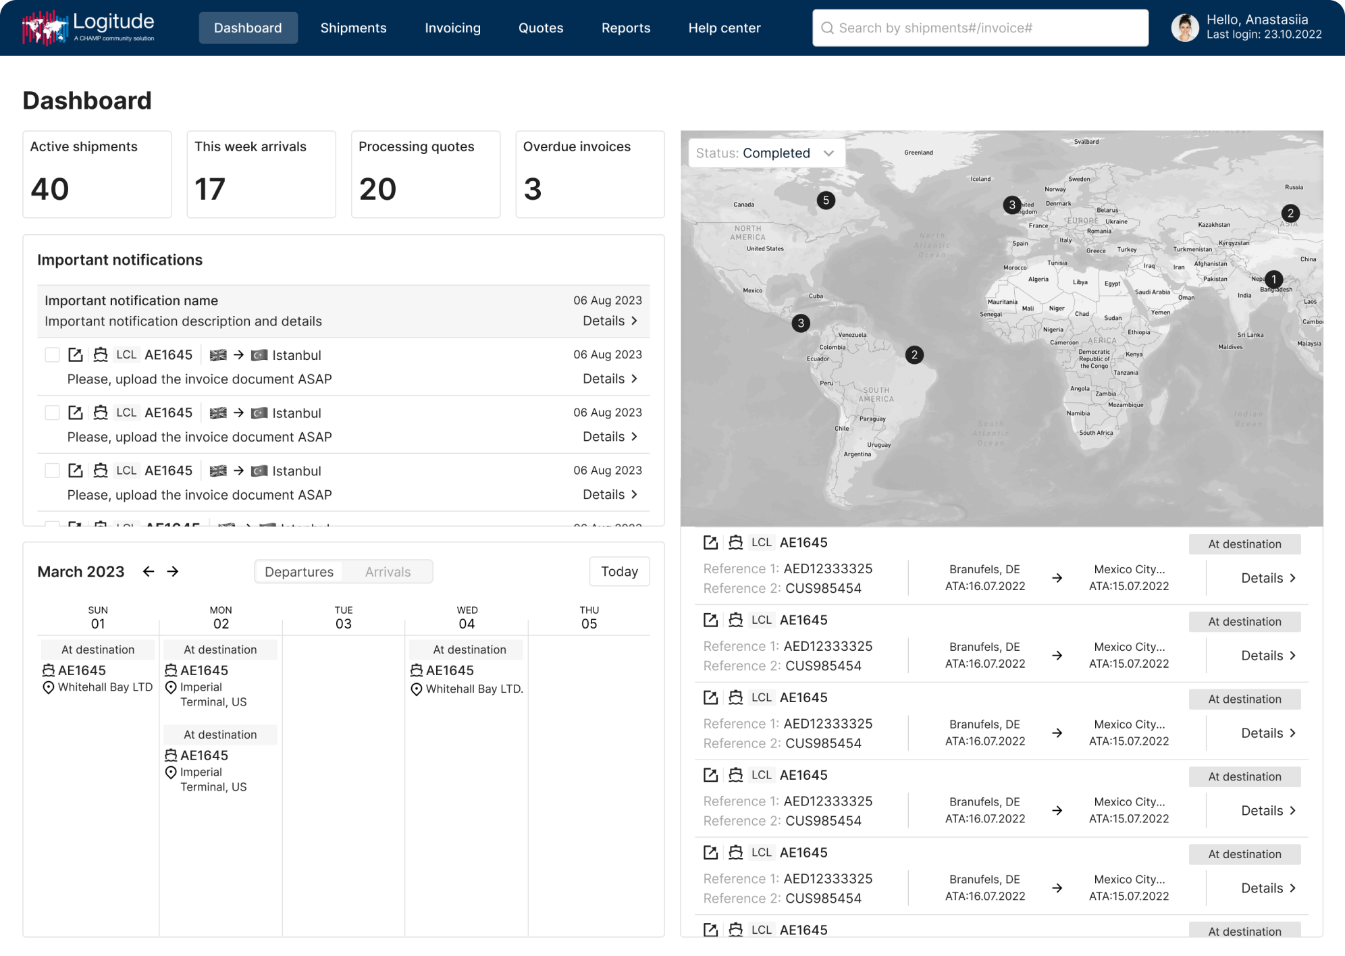Open Details of first shipment list entry

pos(1269,578)
